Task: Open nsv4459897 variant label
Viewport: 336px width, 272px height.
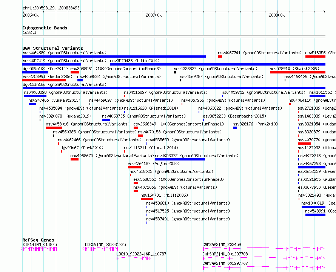Action: point(131,100)
